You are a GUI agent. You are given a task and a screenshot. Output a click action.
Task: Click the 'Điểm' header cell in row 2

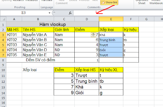[87, 30]
